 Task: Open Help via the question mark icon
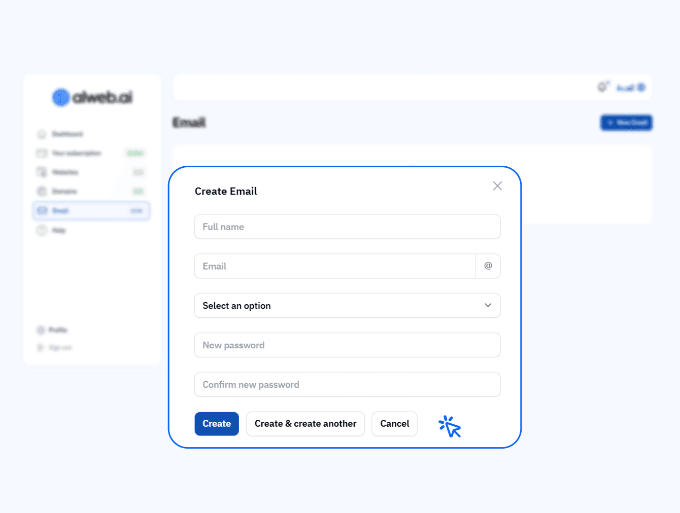[42, 230]
